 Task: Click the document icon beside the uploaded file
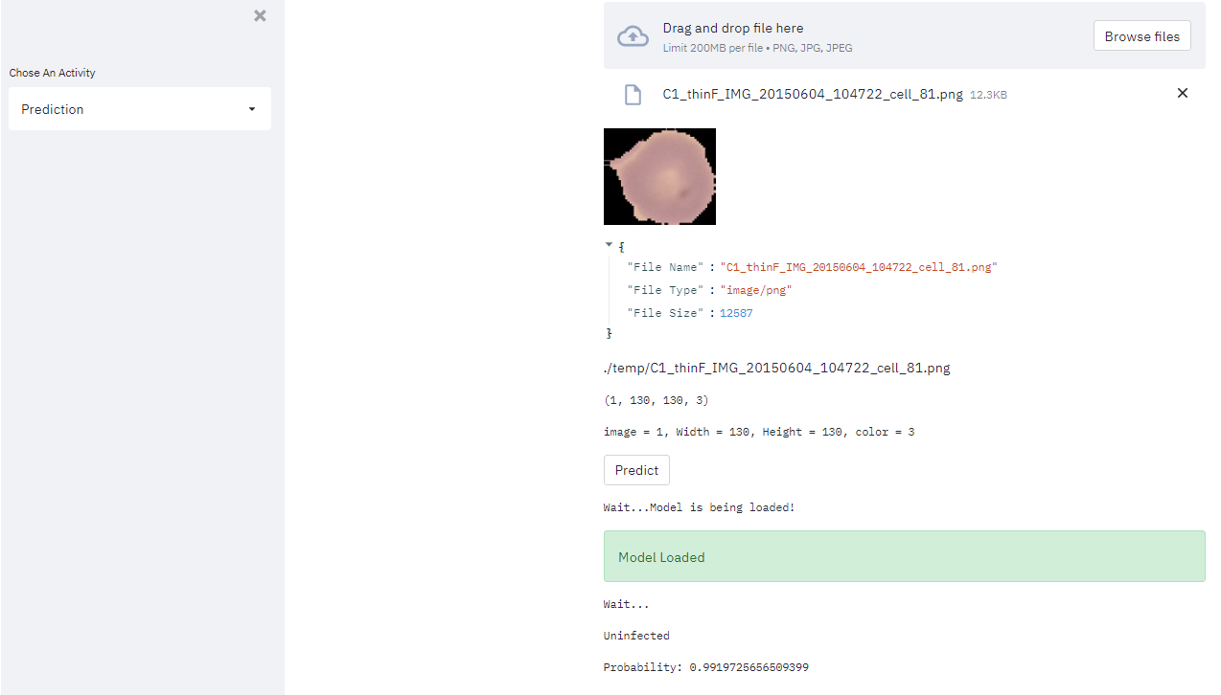click(633, 94)
